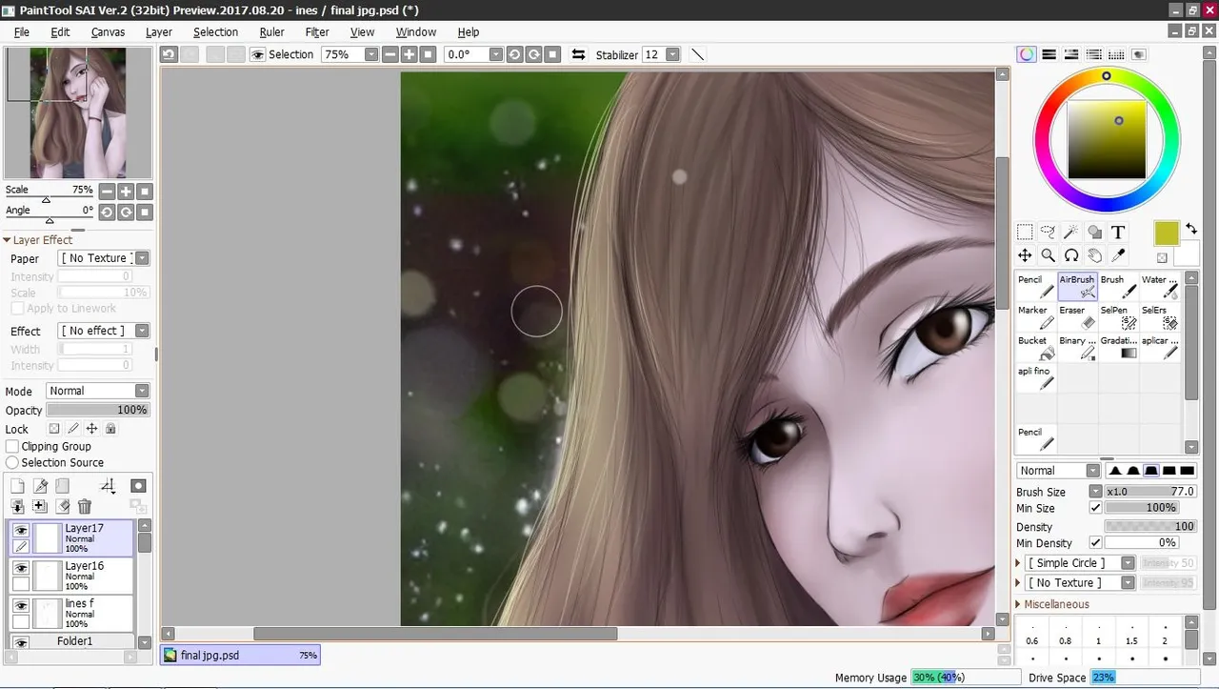Select the Bucket fill tool
This screenshot has width=1219, height=689.
point(1035,347)
